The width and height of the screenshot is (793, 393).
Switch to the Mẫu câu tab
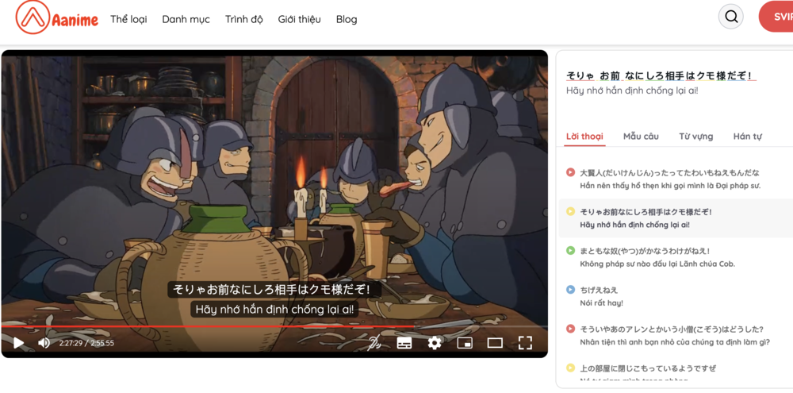click(x=641, y=137)
